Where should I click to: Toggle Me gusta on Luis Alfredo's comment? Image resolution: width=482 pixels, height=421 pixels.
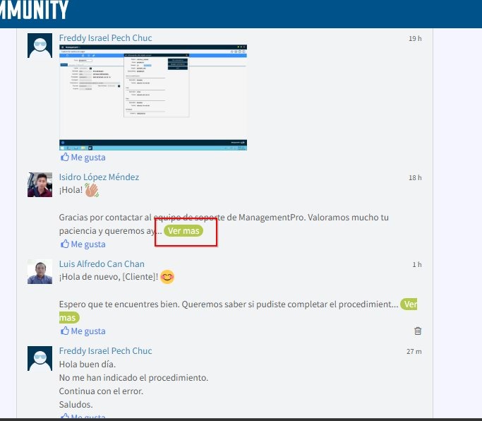coord(83,331)
